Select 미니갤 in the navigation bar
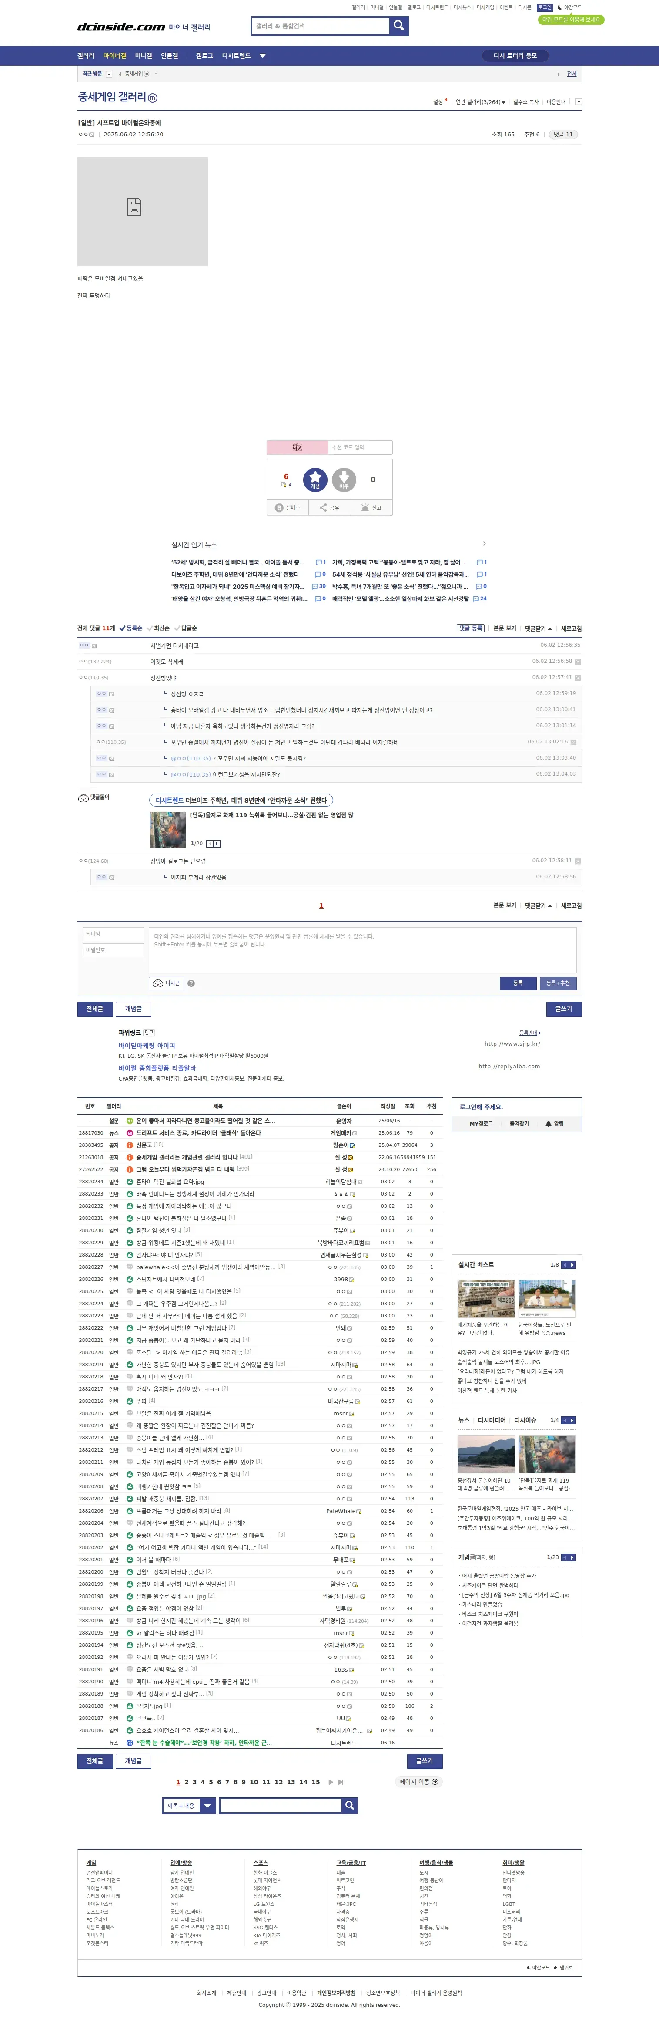 click(x=143, y=56)
